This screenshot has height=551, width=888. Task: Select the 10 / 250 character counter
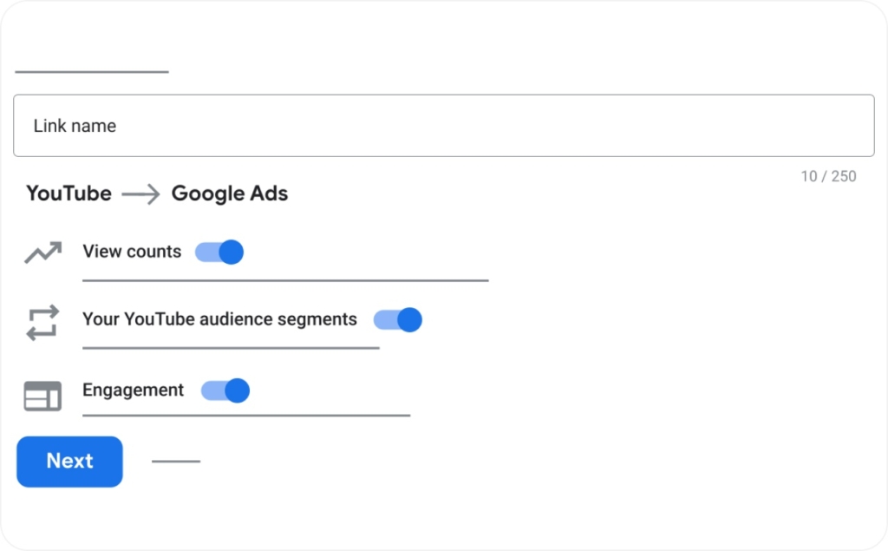(x=829, y=176)
